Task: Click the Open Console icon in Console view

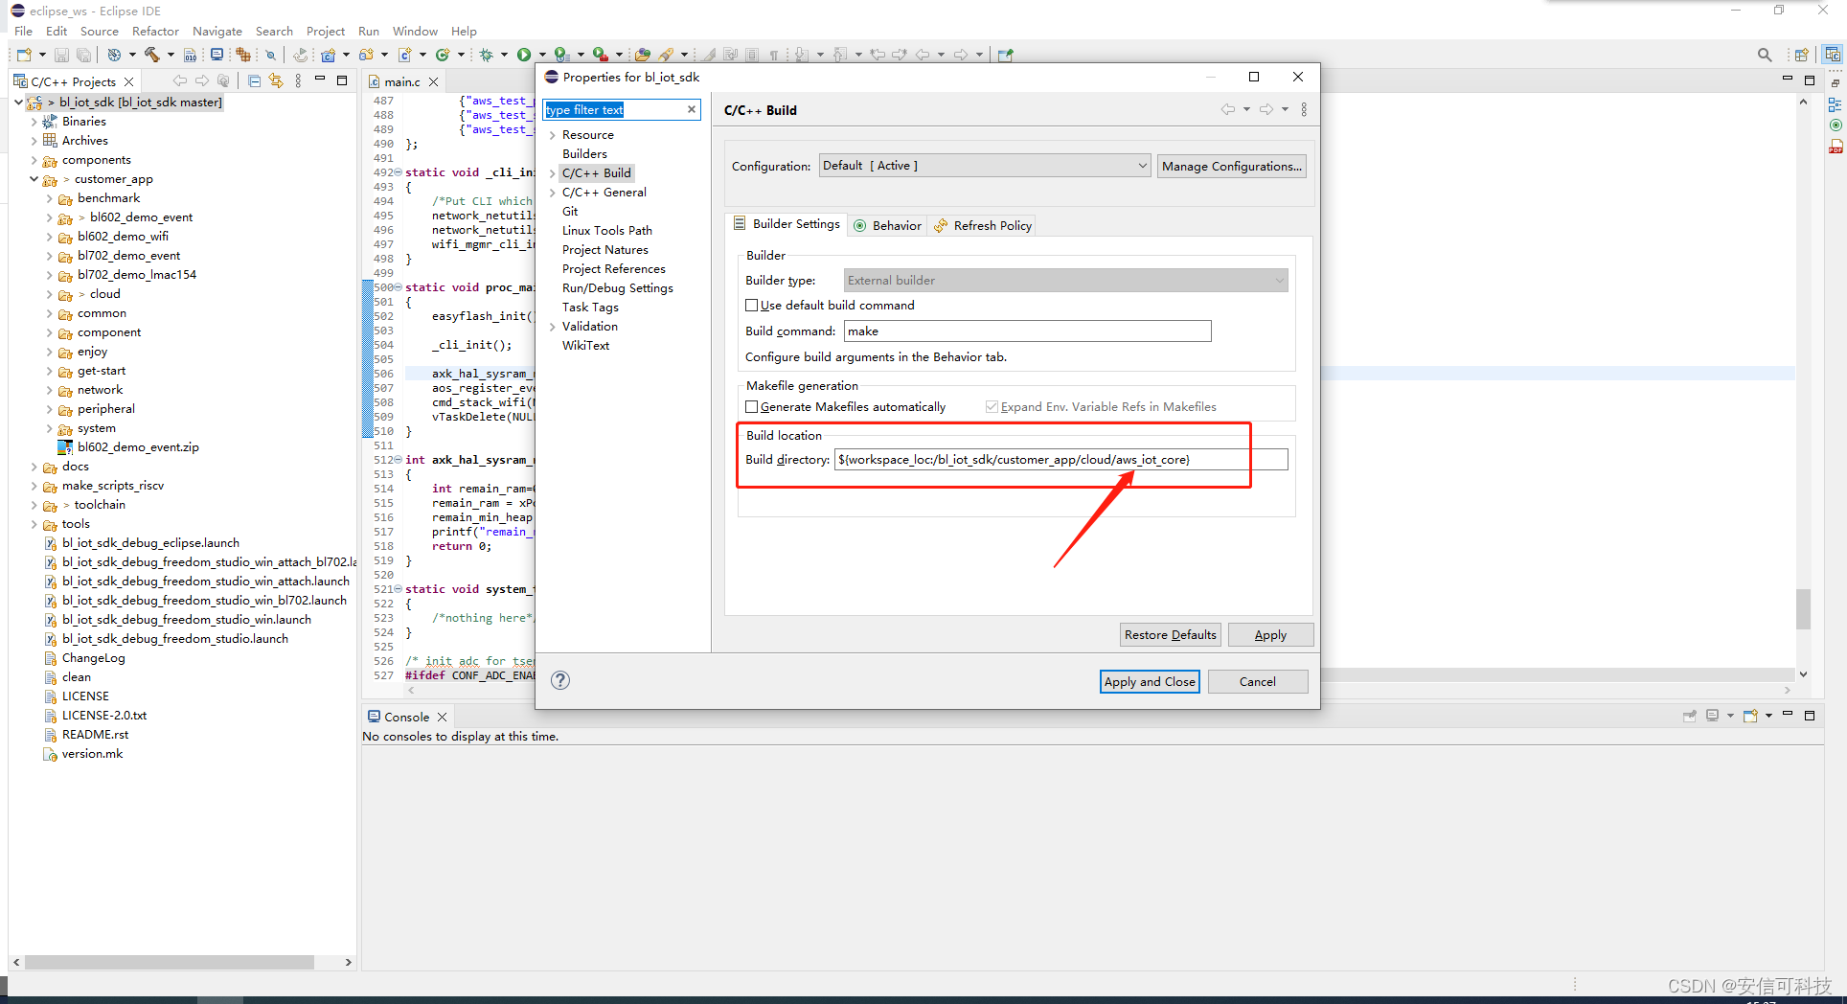Action: (1750, 716)
